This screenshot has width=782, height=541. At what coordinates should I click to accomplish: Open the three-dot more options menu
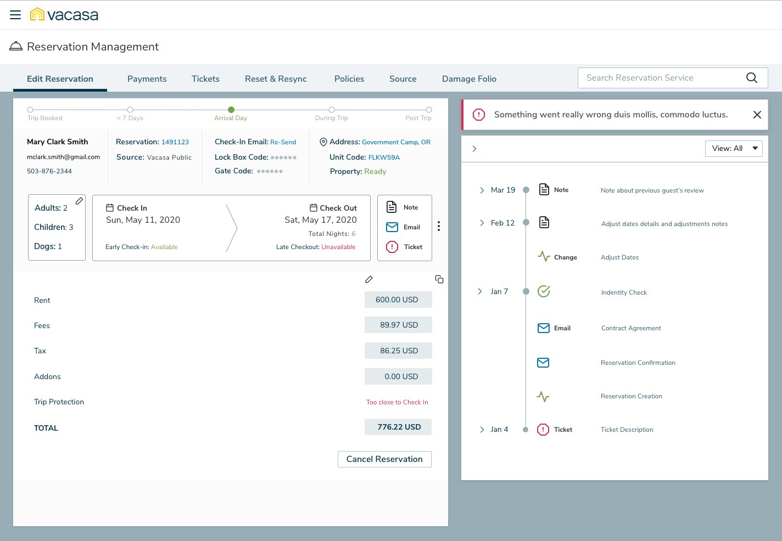point(439,226)
